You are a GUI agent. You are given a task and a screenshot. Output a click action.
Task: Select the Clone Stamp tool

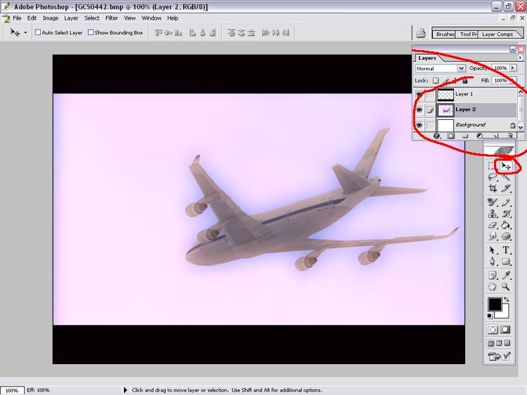pos(492,214)
